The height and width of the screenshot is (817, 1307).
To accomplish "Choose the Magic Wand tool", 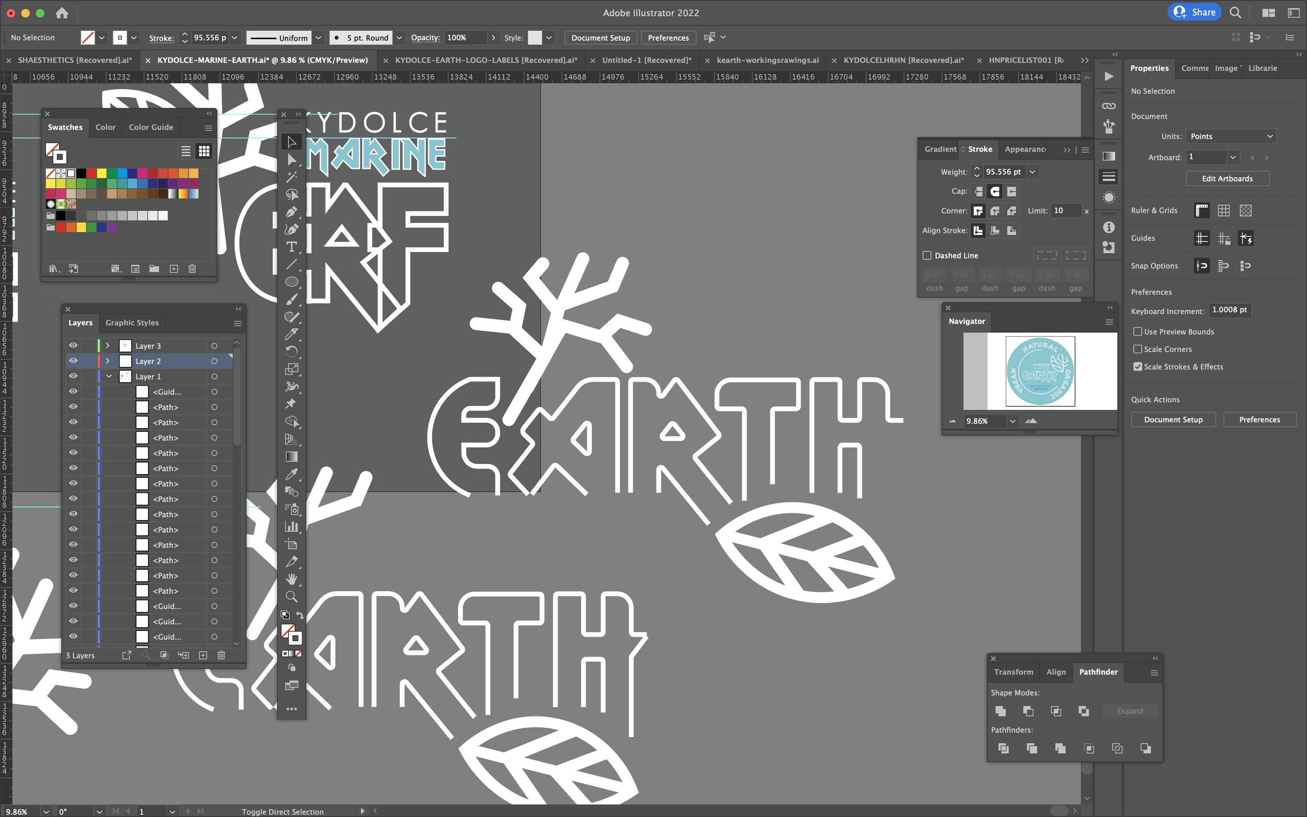I will tap(291, 177).
